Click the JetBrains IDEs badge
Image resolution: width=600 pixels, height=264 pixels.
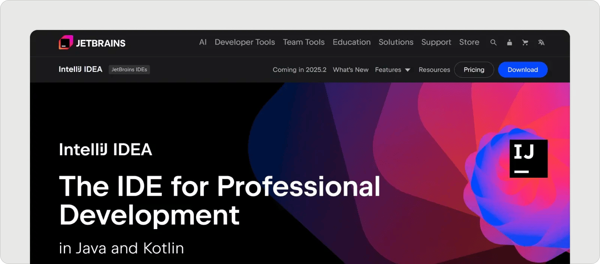129,69
